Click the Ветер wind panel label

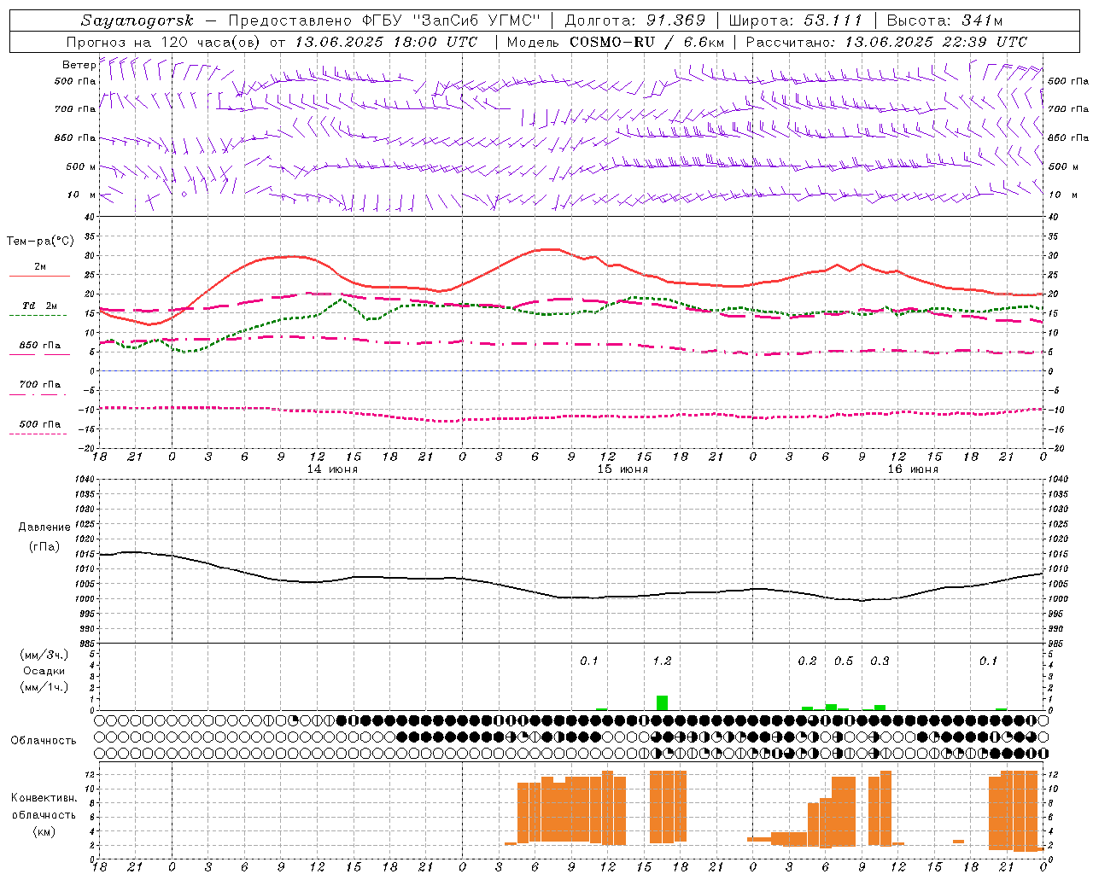(79, 65)
